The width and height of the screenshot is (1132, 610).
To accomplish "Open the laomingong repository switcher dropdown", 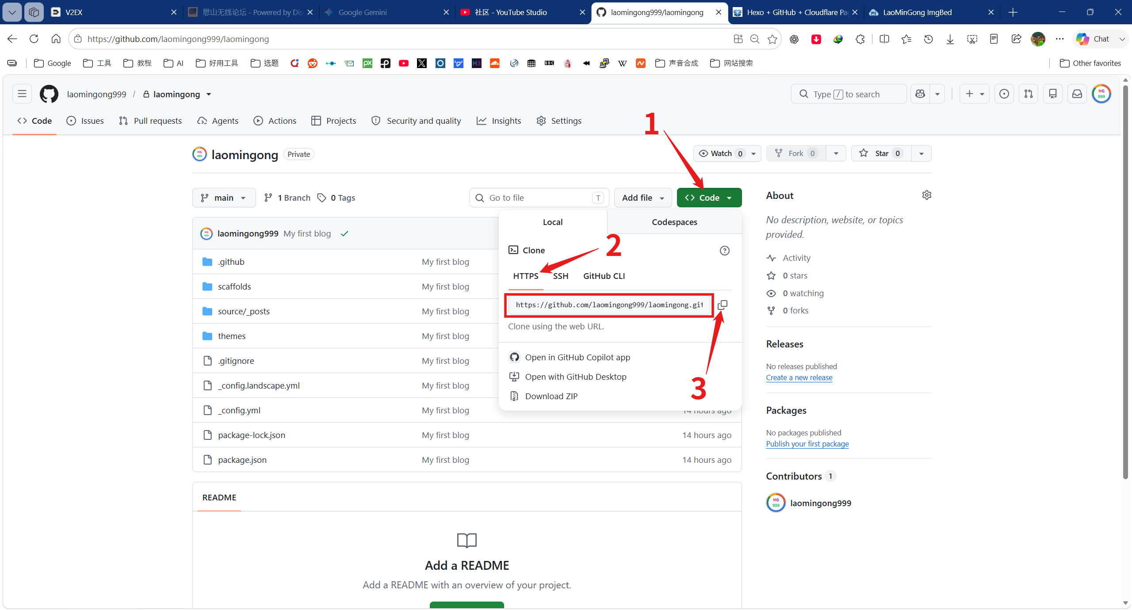I will 209,94.
